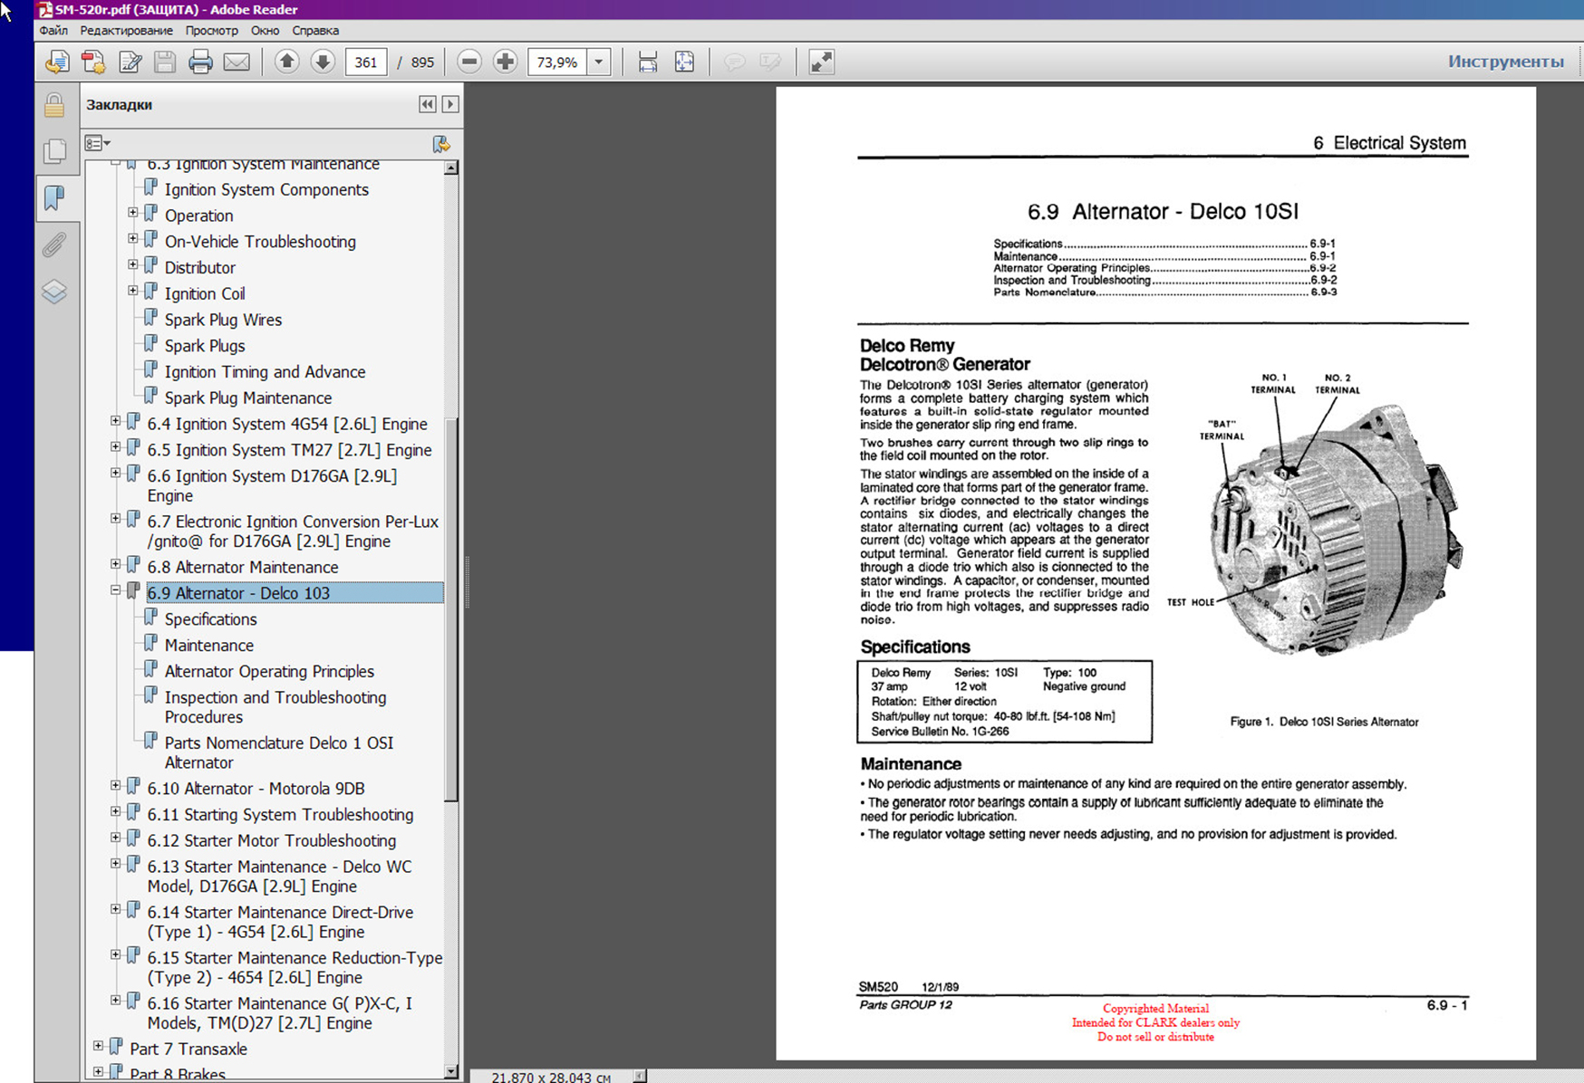
Task: Zoom in with plus button
Action: click(506, 62)
